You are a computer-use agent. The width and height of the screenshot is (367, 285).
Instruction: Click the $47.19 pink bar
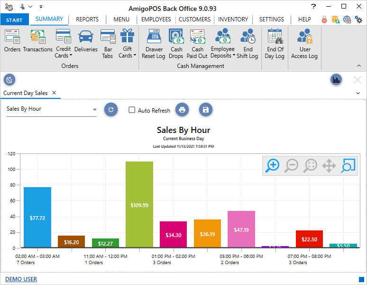tap(241, 229)
